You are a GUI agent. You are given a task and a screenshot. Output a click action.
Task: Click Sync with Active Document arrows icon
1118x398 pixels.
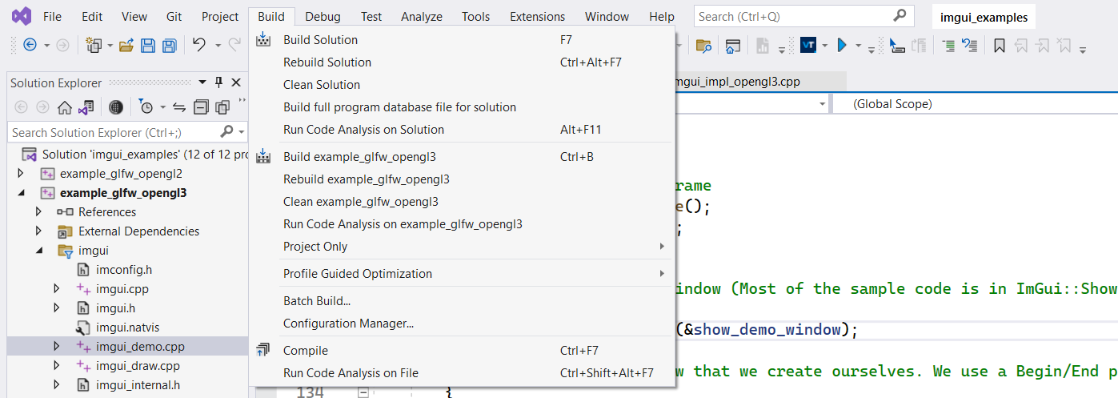pos(179,107)
